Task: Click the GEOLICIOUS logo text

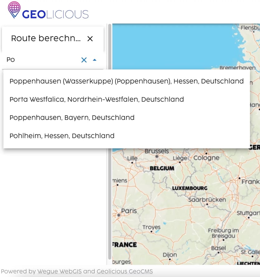Action: click(x=55, y=14)
